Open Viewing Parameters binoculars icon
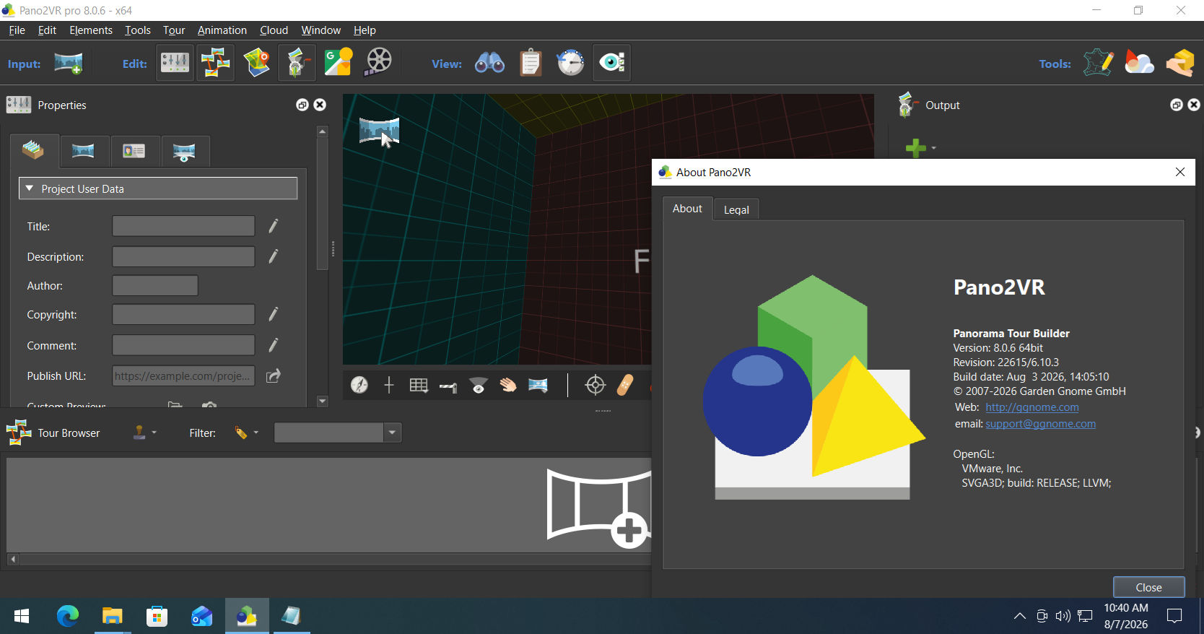 tap(489, 63)
